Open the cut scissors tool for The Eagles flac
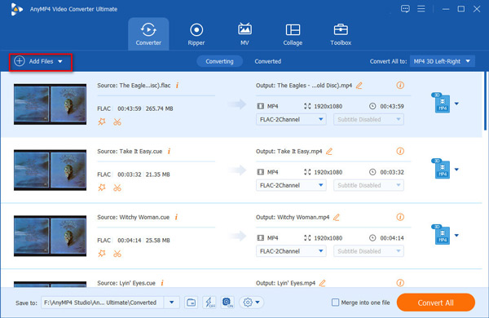Screen dimensions: 489x318 tap(117, 121)
